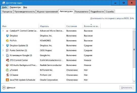Click Высокое impact in the PicPick row
This screenshot has width=137, height=93.
88,40
